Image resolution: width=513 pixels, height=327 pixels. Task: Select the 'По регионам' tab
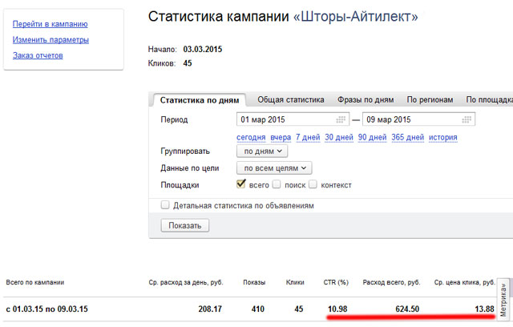(430, 100)
